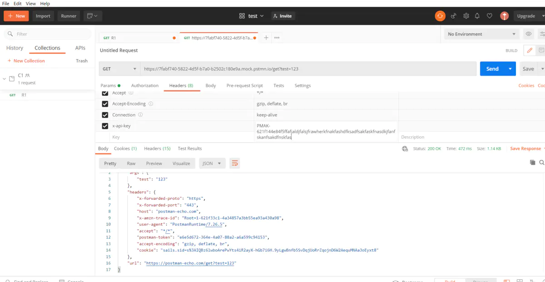Click the request URL input field
Screen dimensions: 545x282
308,69
